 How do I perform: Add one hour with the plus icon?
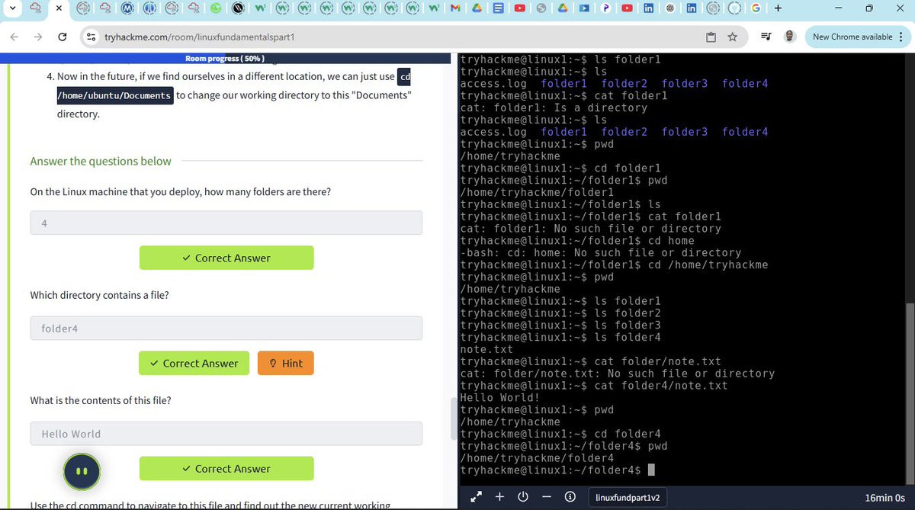[x=499, y=497]
